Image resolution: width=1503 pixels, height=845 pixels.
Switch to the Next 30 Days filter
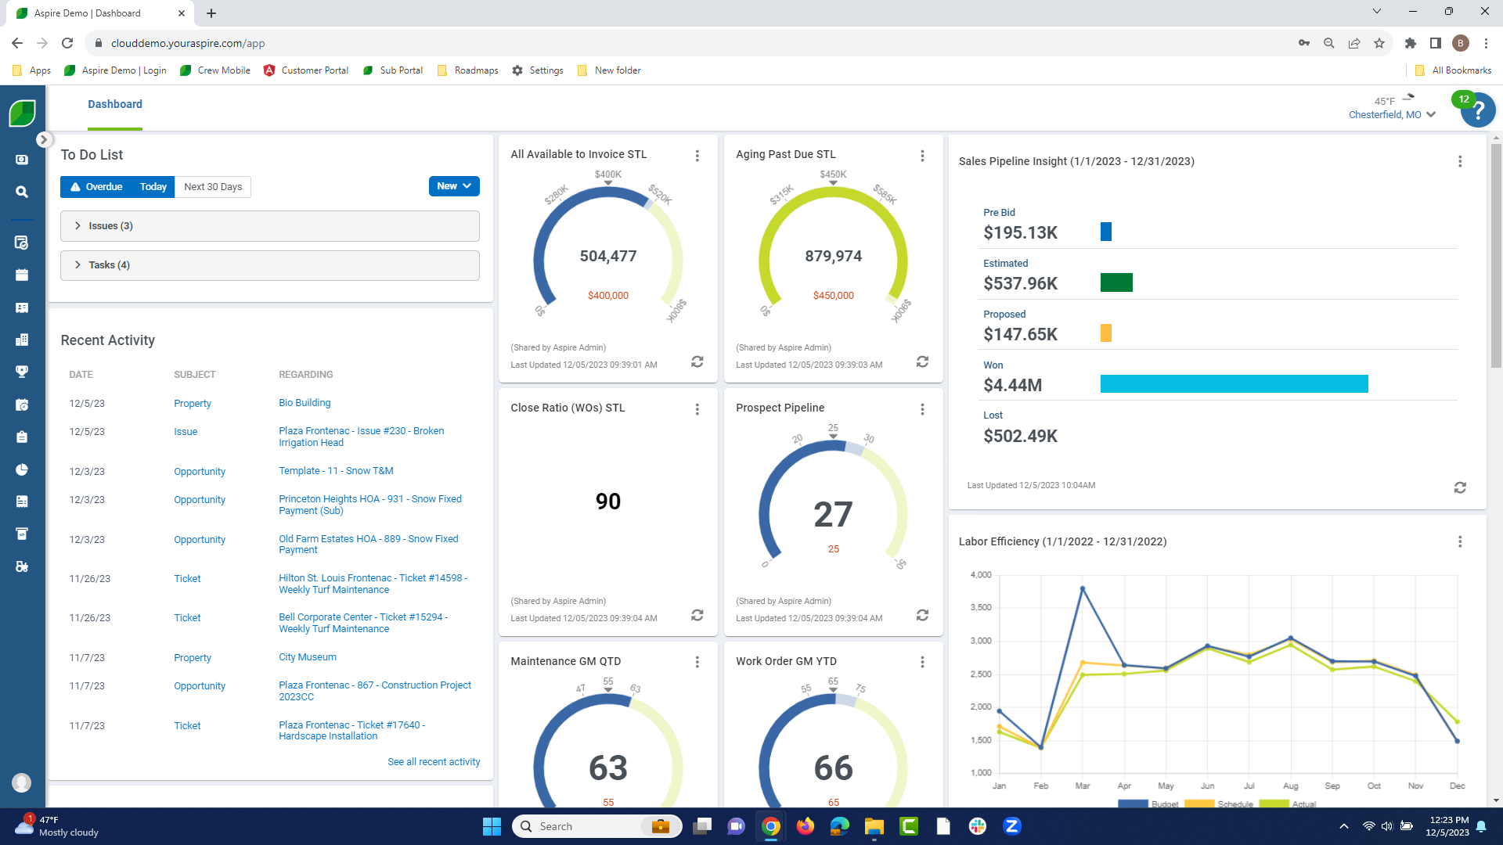(213, 187)
